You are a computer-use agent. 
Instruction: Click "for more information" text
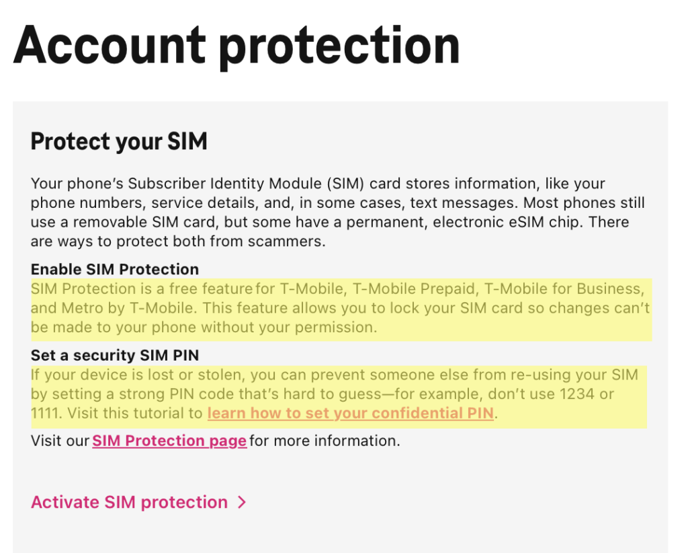325,441
